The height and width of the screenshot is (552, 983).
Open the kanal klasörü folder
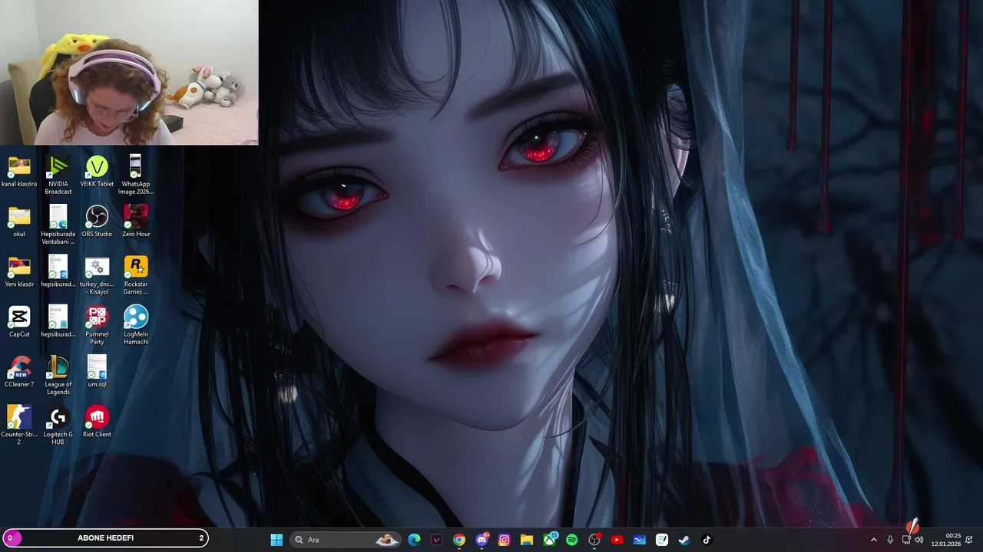tap(19, 171)
